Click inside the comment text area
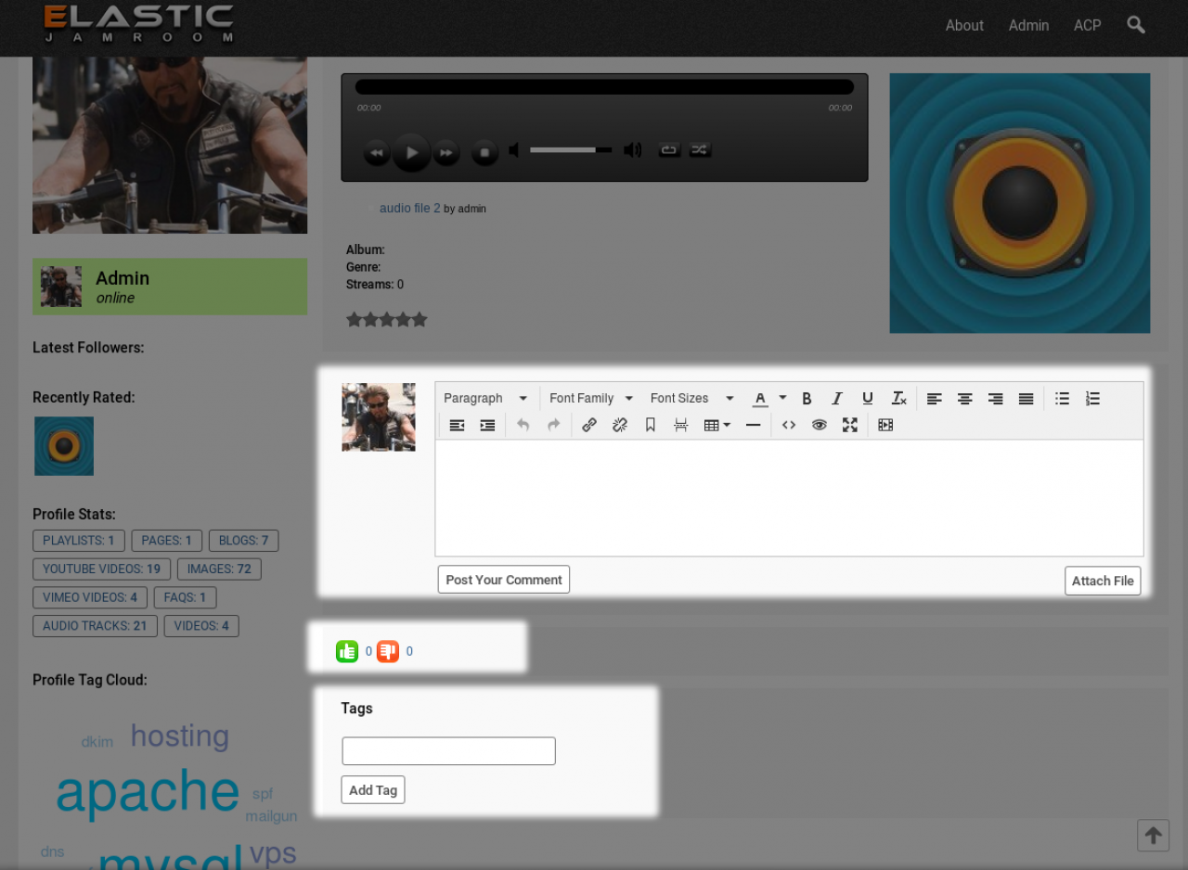This screenshot has height=870, width=1188. click(x=789, y=498)
